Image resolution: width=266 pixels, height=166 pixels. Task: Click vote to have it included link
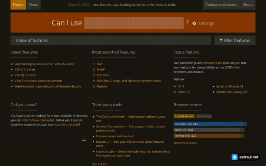pyautogui.click(x=38, y=120)
